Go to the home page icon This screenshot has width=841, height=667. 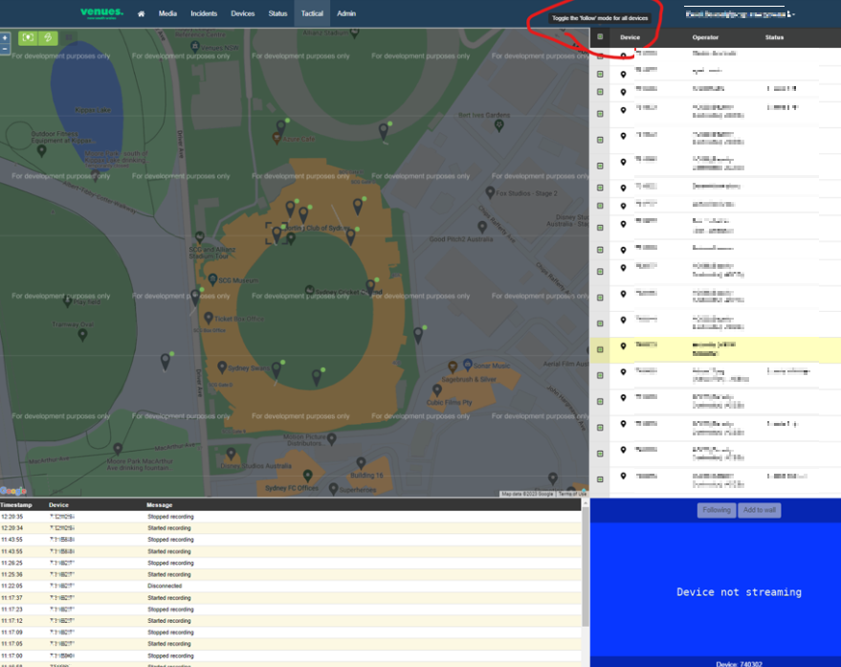(141, 14)
